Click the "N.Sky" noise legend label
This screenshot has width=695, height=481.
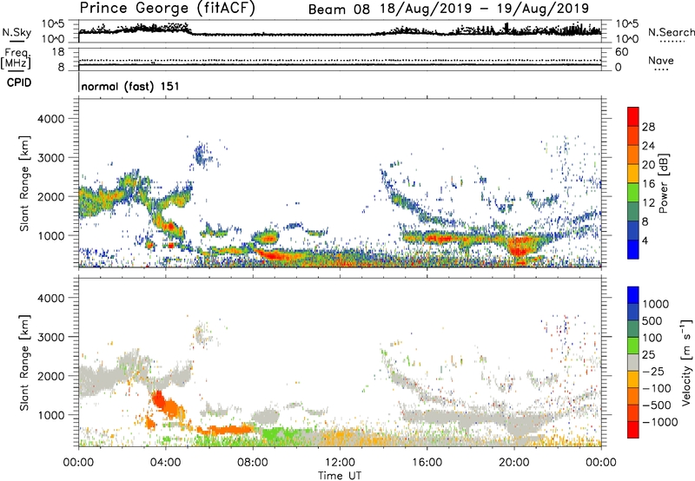(x=17, y=32)
